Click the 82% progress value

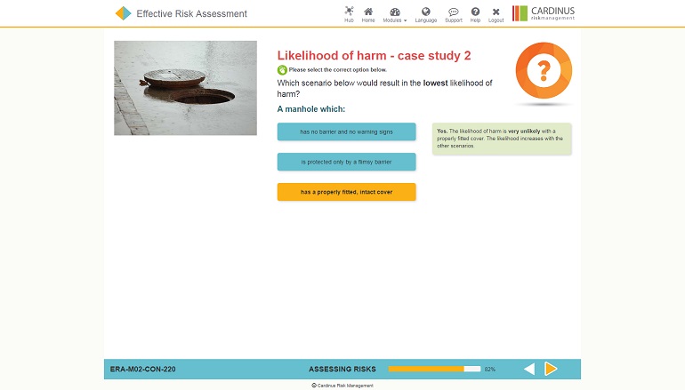coord(489,369)
